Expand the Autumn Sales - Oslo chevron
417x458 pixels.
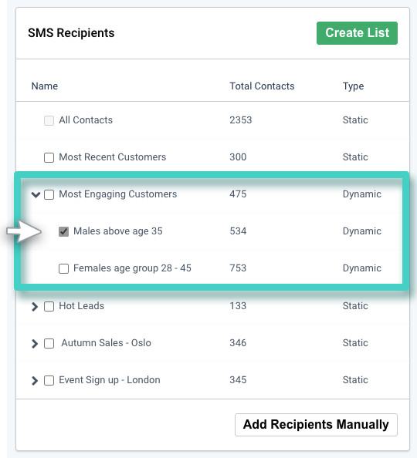coord(35,344)
